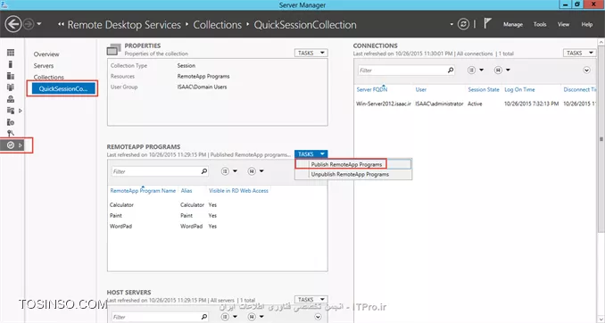Select the Win-Server2012.isaac.ir connection row

(x=476, y=104)
